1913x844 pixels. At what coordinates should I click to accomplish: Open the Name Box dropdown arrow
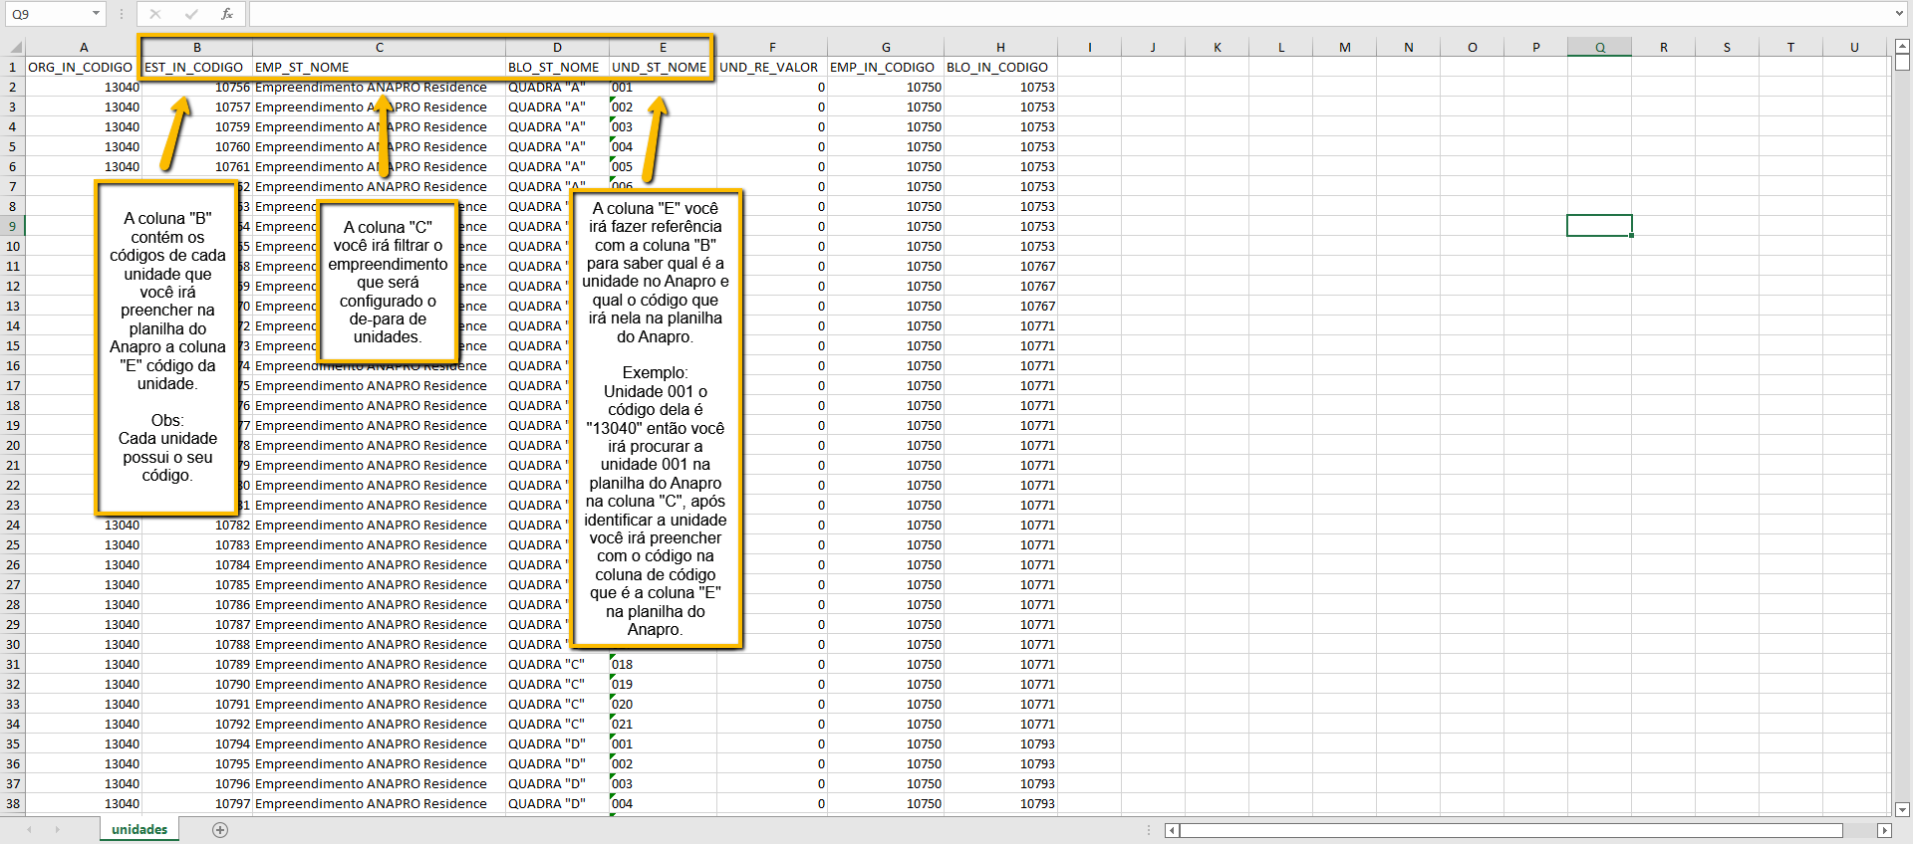(x=96, y=14)
